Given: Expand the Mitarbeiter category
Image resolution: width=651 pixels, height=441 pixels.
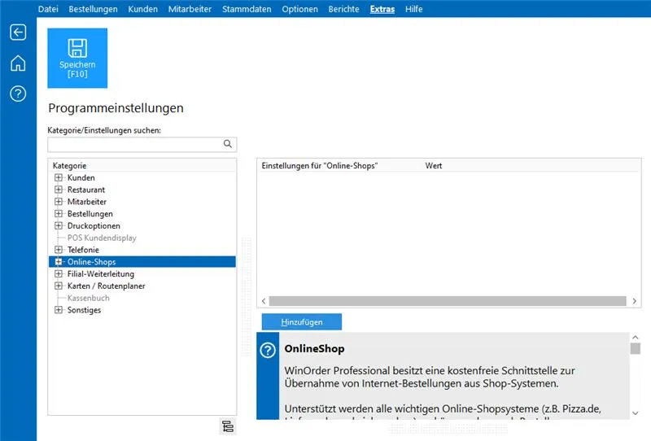Looking at the screenshot, I should point(59,202).
